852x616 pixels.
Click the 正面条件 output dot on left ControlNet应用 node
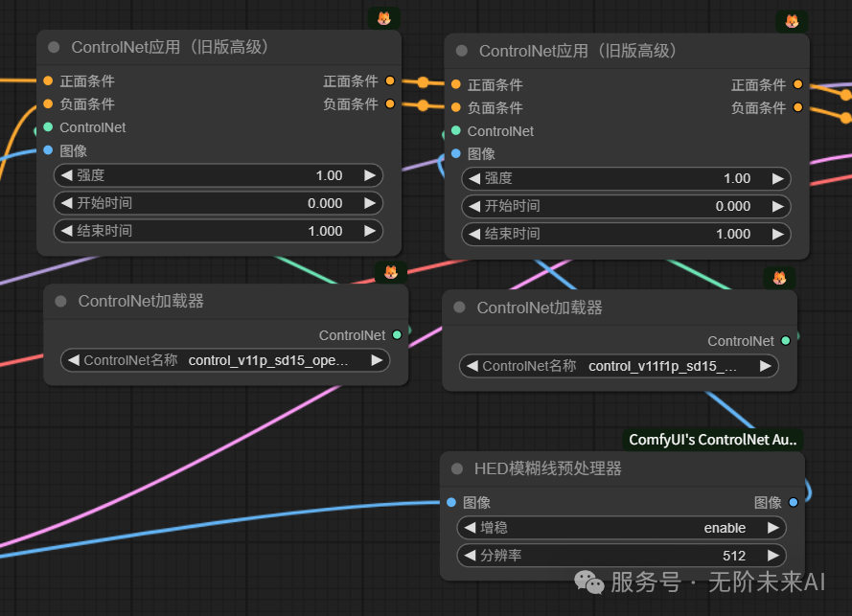click(x=389, y=81)
